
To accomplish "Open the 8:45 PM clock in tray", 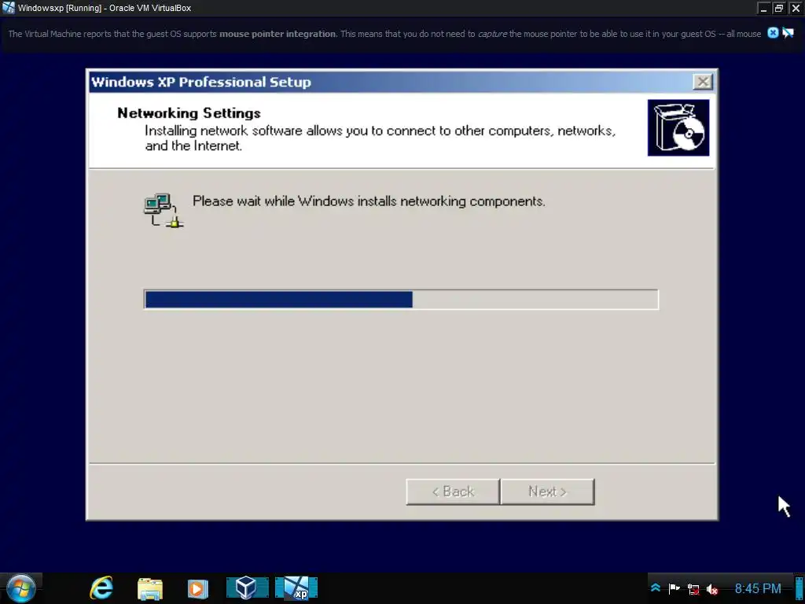I will (758, 588).
